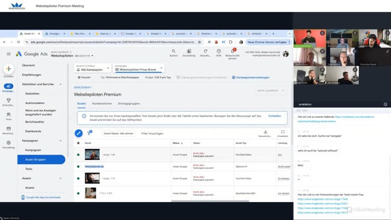Screen dimensions: 391x220
Task: Click the browser address bar
Action: [x=114, y=42]
